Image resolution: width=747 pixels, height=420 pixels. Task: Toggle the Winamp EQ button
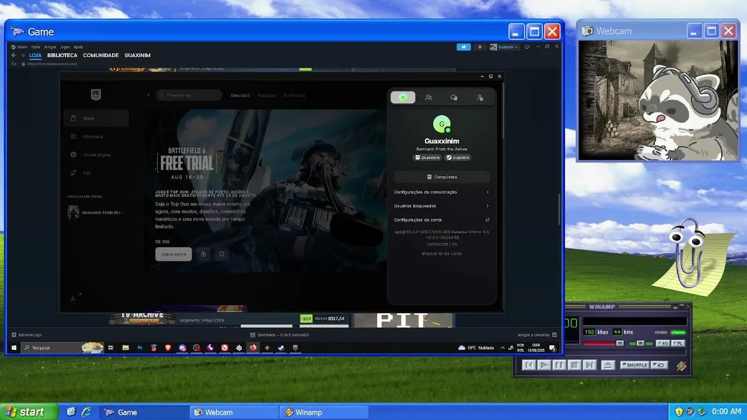pos(663,344)
